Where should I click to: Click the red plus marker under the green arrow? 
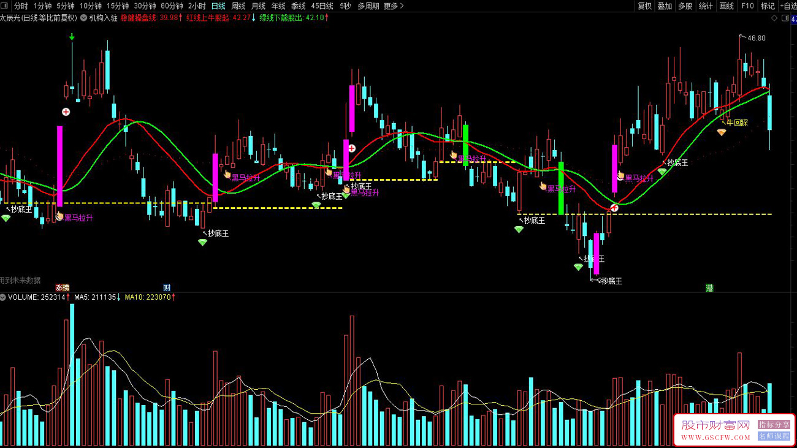point(66,112)
